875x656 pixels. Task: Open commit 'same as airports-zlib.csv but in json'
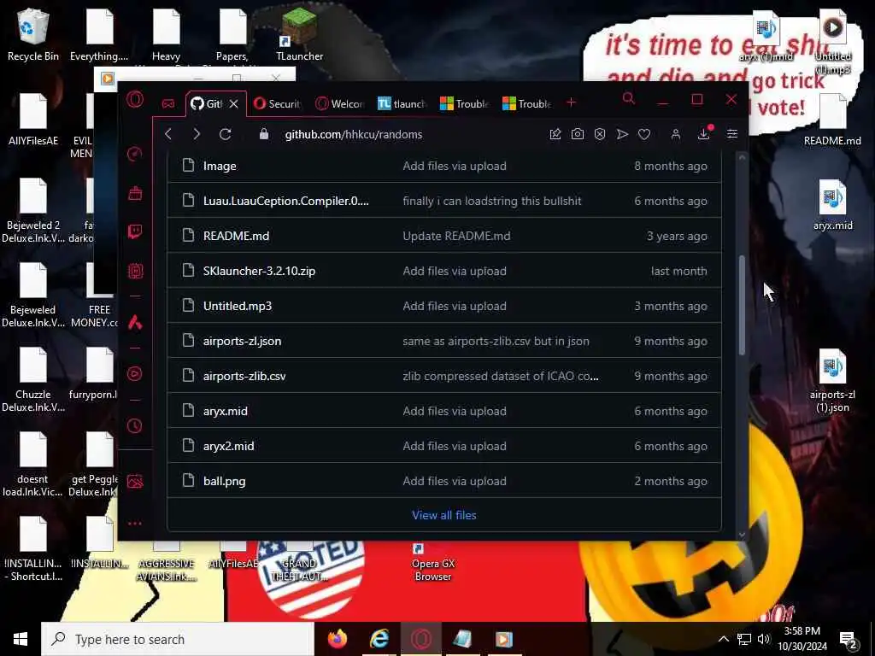coord(496,342)
